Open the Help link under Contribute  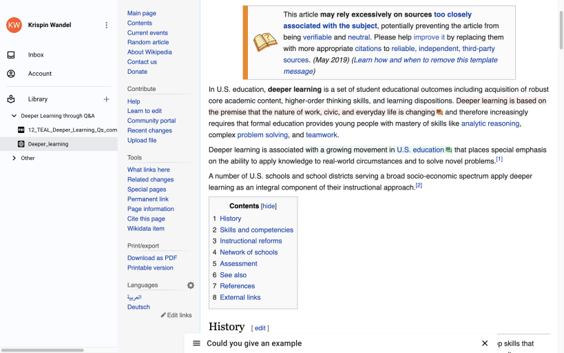point(134,101)
